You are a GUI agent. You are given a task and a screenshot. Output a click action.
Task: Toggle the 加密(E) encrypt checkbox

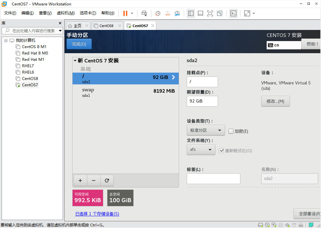pos(231,131)
